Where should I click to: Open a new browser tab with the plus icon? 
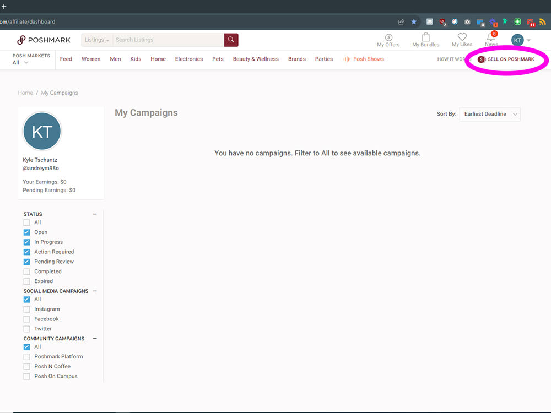pyautogui.click(x=4, y=6)
